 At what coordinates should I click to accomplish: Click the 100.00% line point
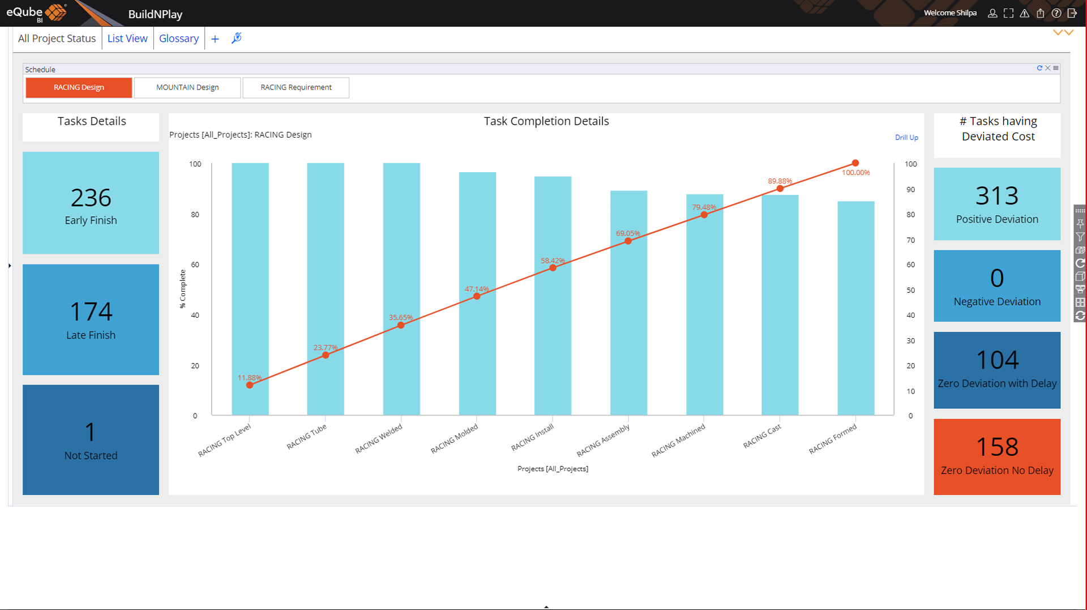pos(855,163)
